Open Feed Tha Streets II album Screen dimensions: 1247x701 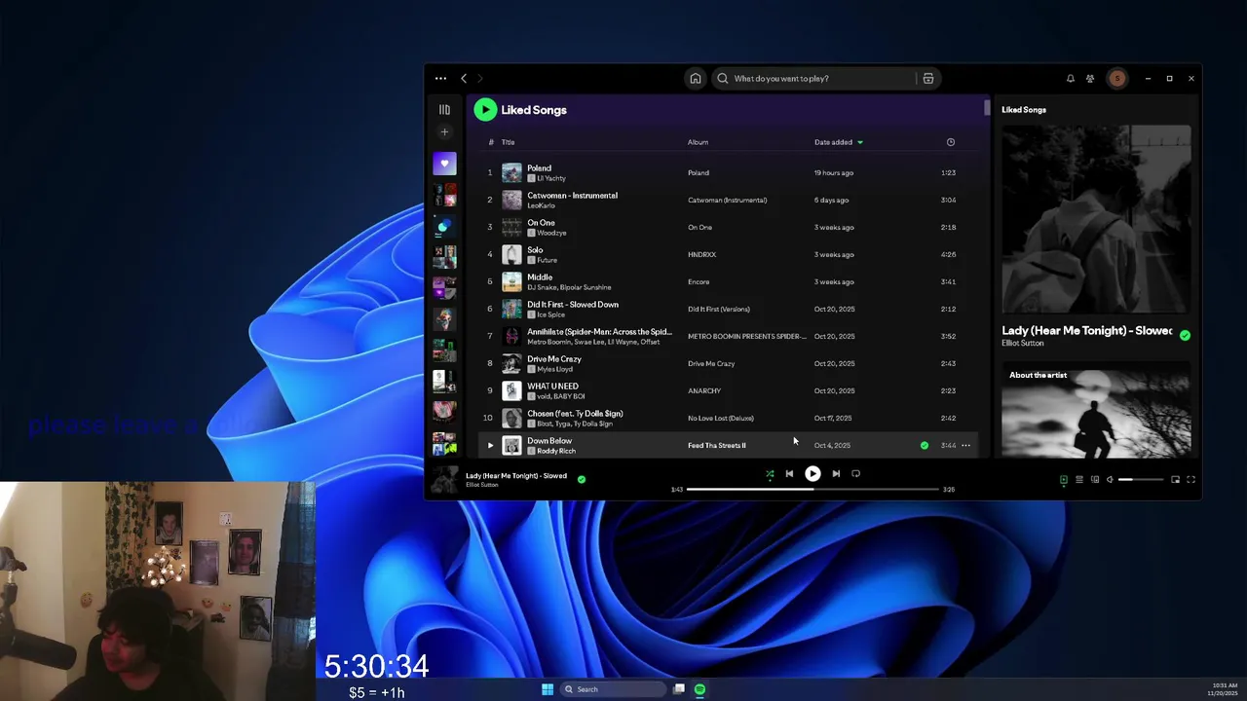pos(717,445)
